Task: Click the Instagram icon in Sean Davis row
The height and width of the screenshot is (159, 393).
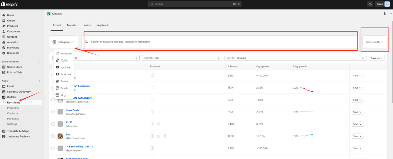Action: [x=152, y=112]
